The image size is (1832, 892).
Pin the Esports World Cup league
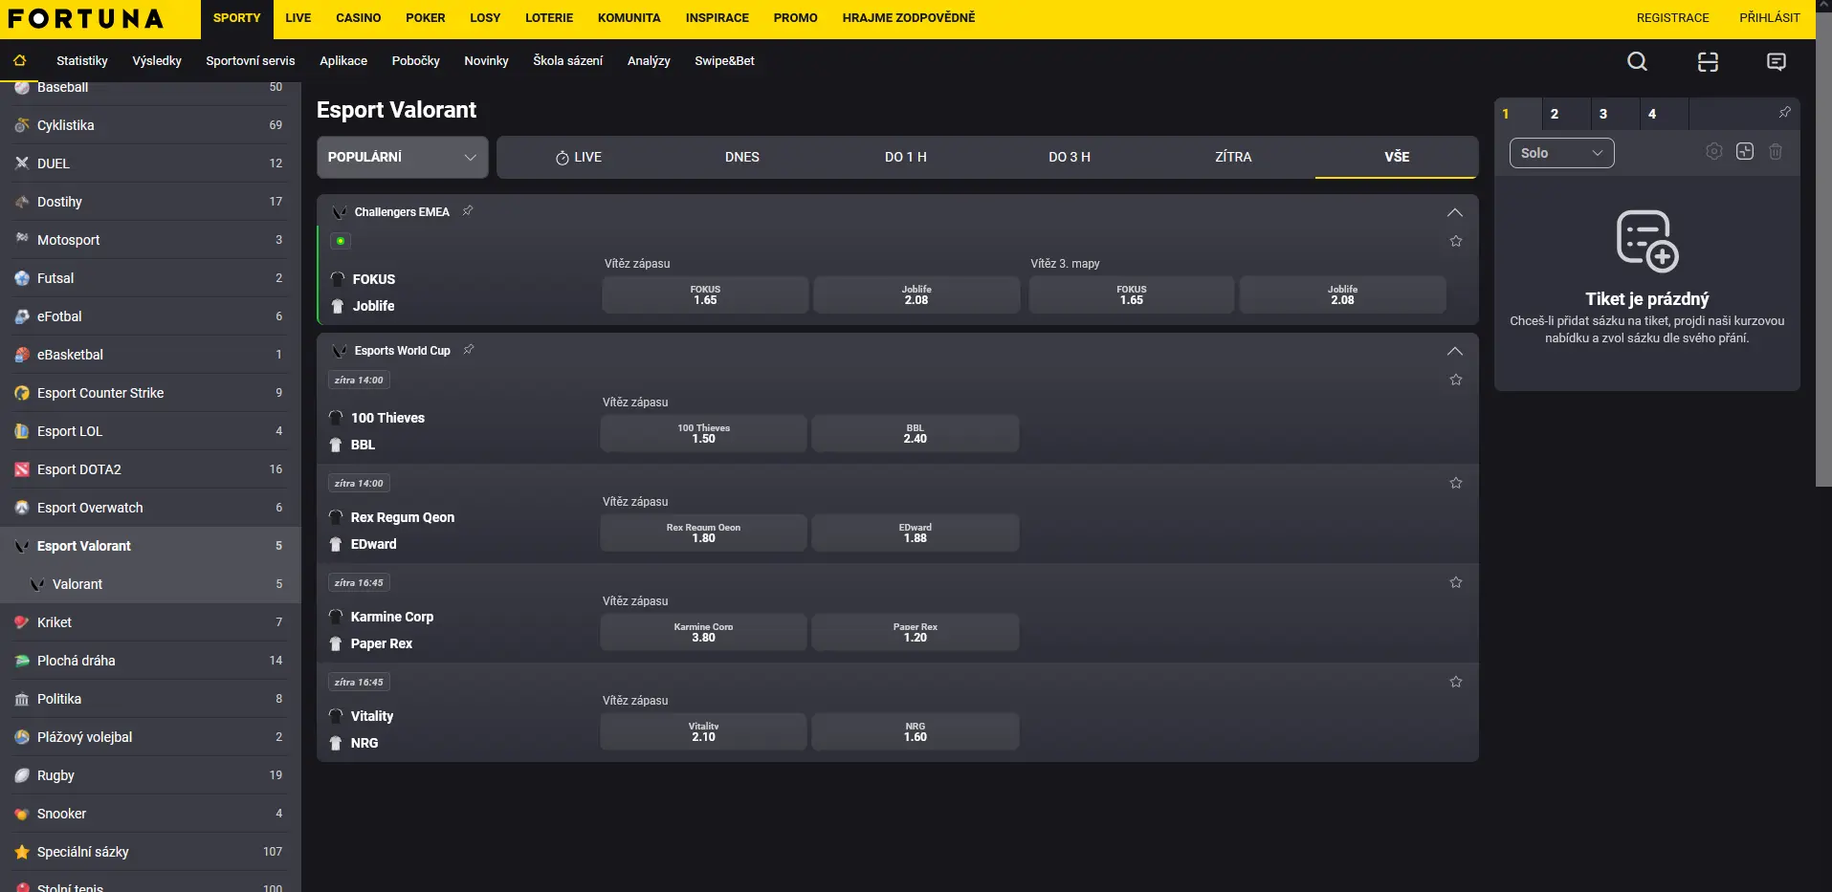tap(469, 350)
